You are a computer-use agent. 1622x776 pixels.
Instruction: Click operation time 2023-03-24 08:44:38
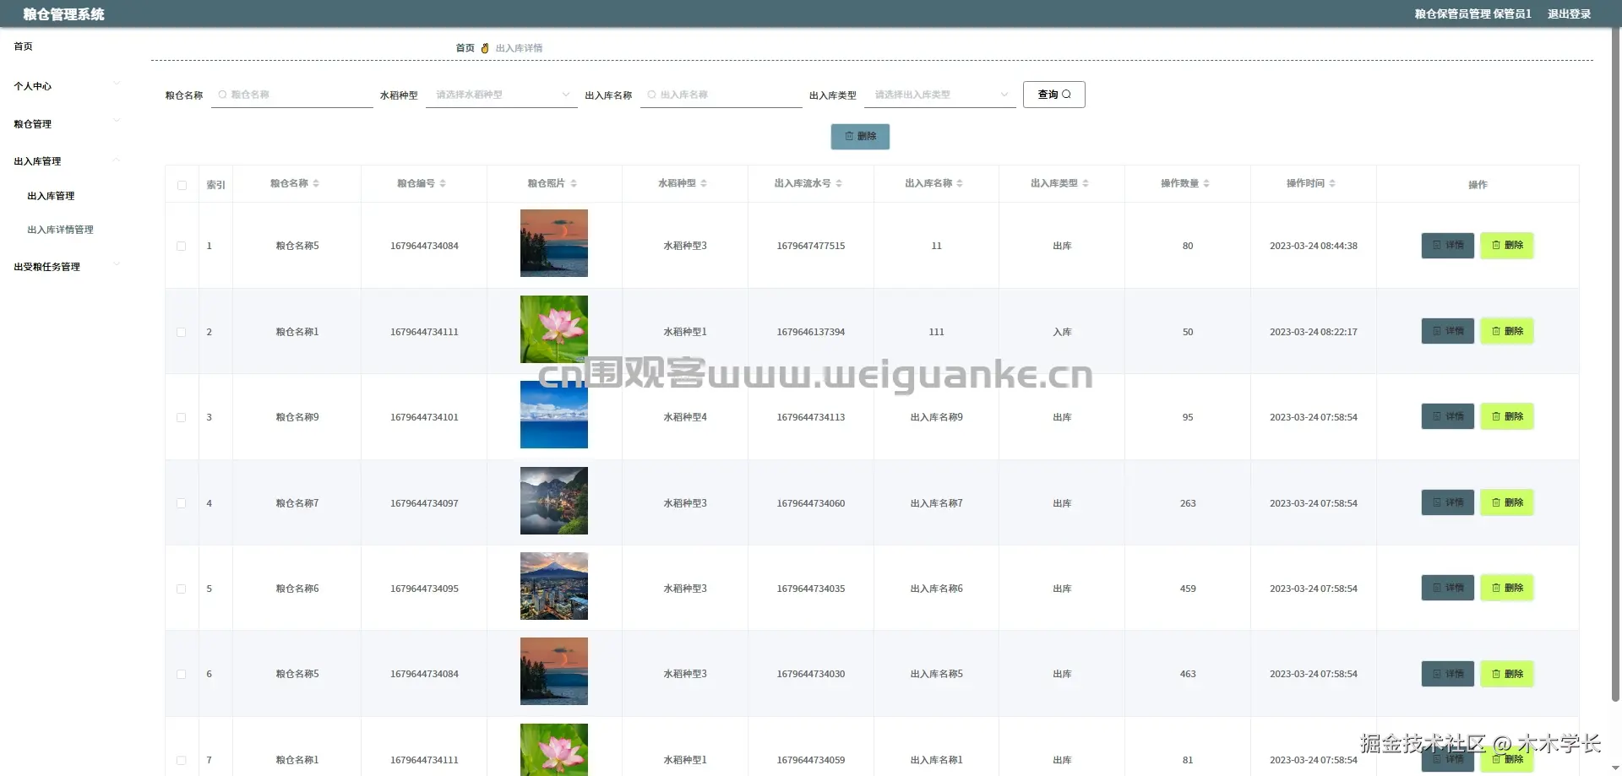click(1314, 246)
